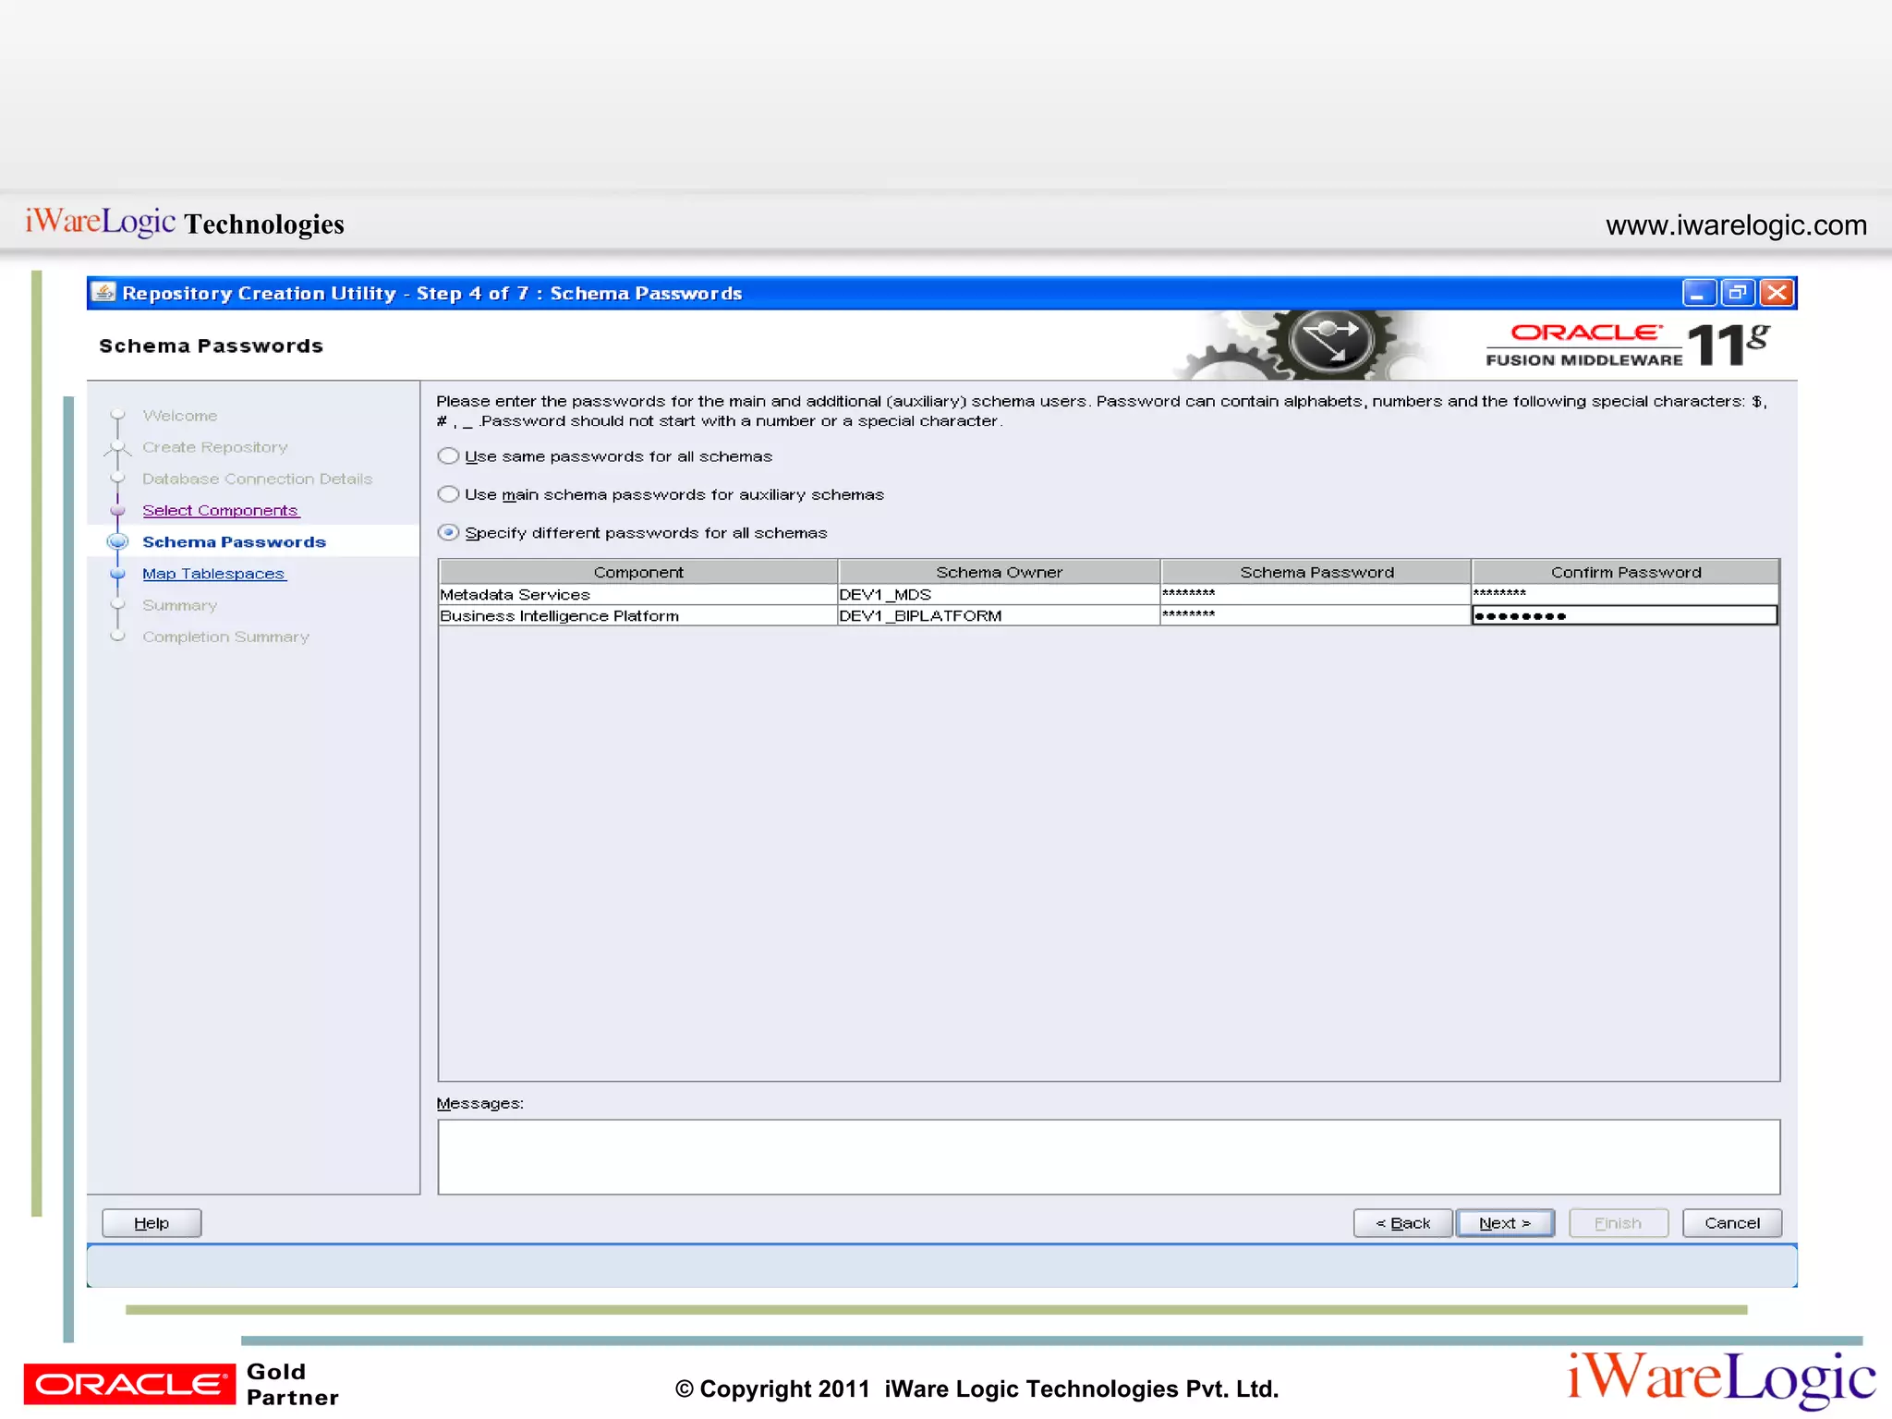This screenshot has height=1419, width=1892.
Task: Click the Oracle Fusion Middleware 11g logo
Action: 1627,346
